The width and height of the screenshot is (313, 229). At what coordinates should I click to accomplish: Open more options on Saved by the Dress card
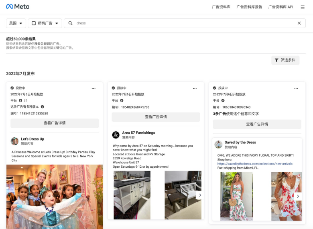tap(296, 88)
